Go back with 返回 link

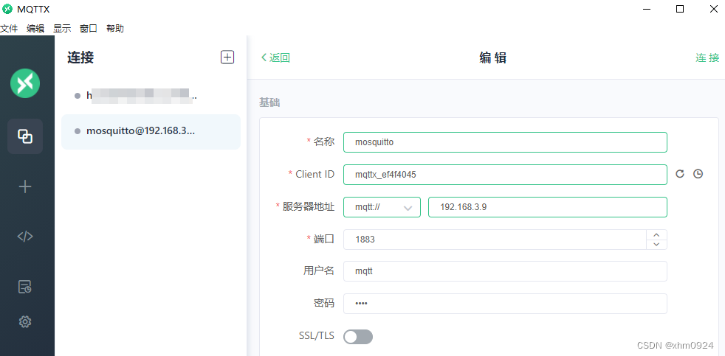[x=275, y=57]
